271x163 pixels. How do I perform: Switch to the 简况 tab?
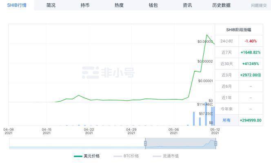[x=51, y=5]
